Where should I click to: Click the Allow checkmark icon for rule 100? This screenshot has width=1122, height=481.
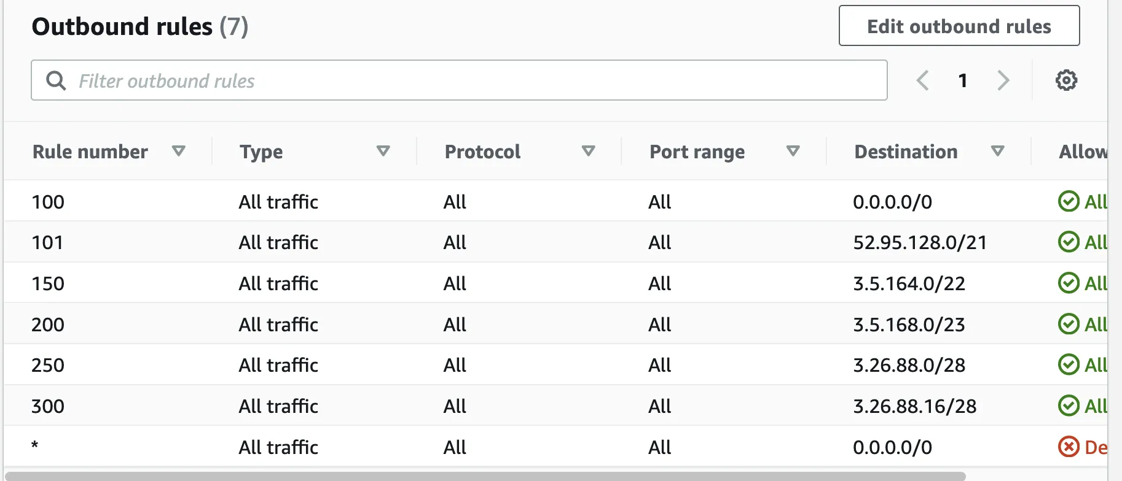pos(1069,201)
